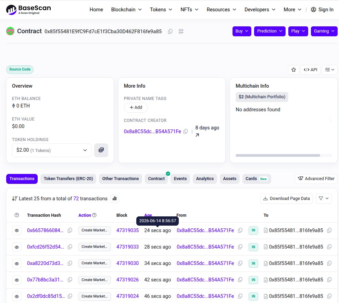The height and width of the screenshot is (303, 339).
Task: Expand the Tokens menu
Action: (x=161, y=10)
